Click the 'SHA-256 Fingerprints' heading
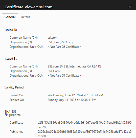 [12, 113]
